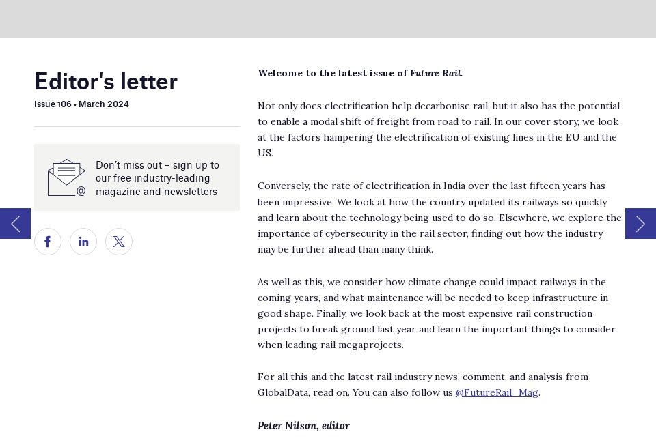This screenshot has width=656, height=447.
Task: Click the envelope newsletter icon
Action: 66,177
